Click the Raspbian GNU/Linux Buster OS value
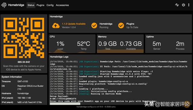The image size is (193, 110). pyautogui.click(x=30, y=87)
